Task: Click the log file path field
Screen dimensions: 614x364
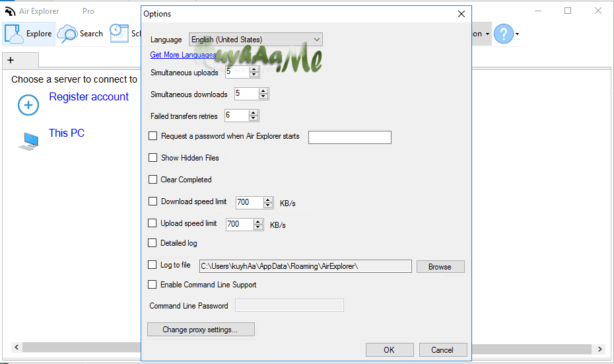Action: coord(306,266)
